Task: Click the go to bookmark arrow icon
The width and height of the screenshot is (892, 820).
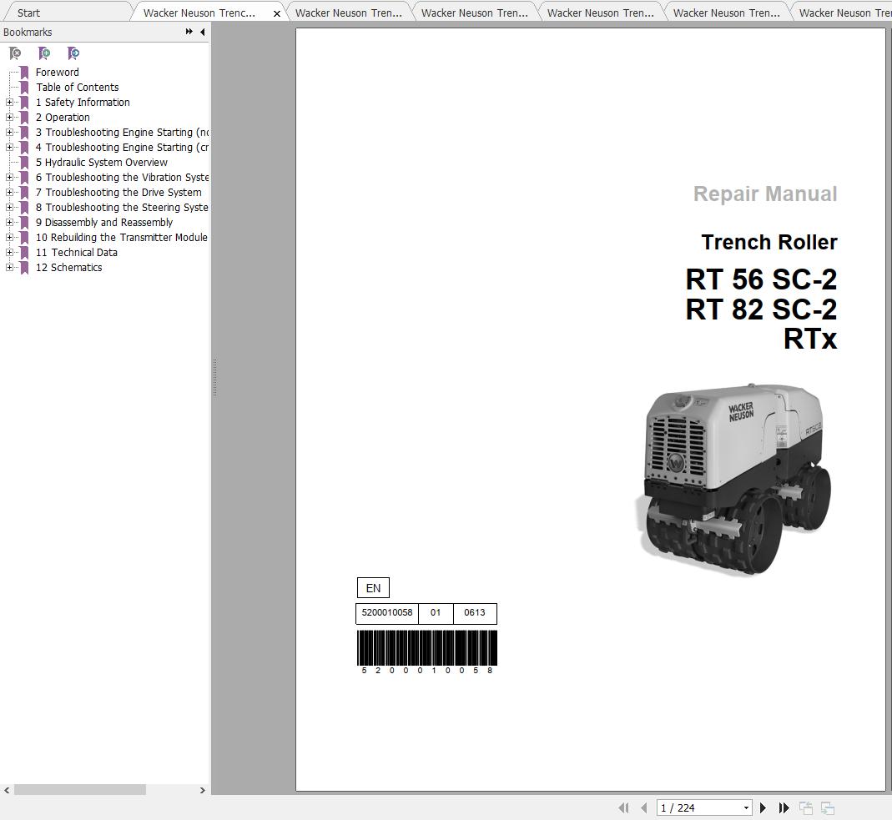Action: pyautogui.click(x=73, y=53)
